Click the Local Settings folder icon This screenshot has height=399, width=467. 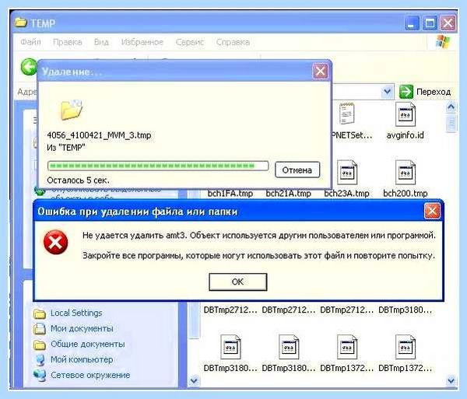pyautogui.click(x=40, y=313)
